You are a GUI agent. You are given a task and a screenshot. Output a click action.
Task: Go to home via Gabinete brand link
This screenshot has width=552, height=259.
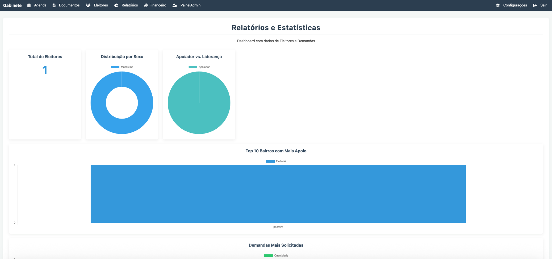(x=12, y=5)
